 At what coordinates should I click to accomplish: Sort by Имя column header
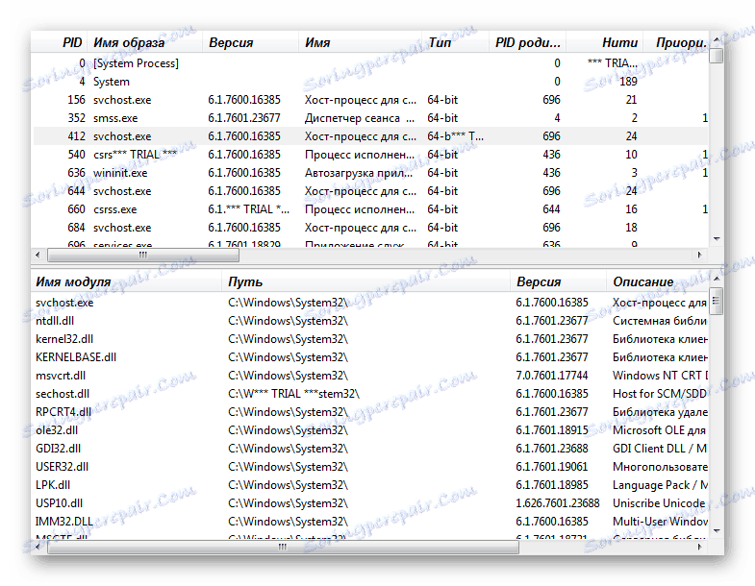click(x=360, y=42)
